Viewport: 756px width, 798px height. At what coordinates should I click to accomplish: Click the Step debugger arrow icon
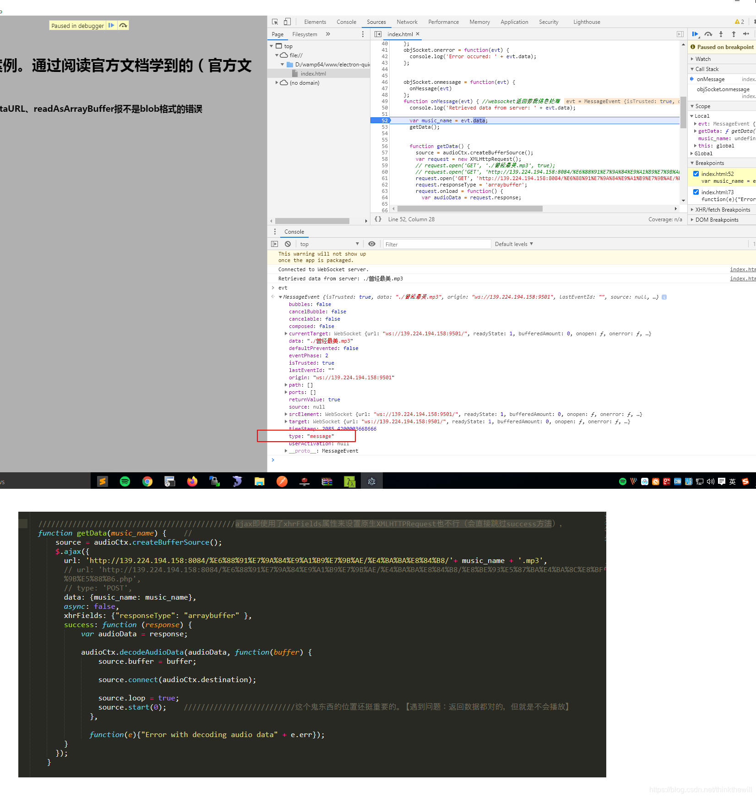pos(746,34)
